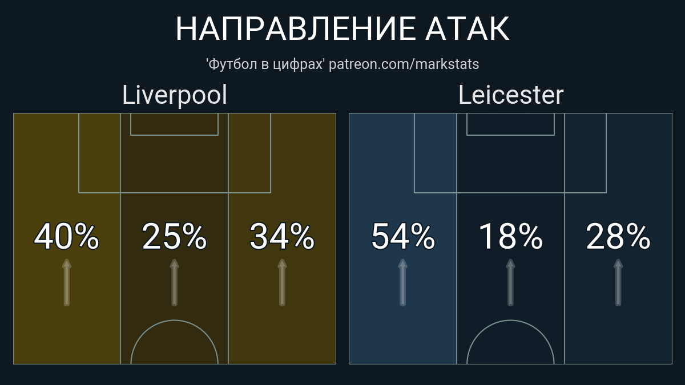Click the arrow under Leicester's 18%
The width and height of the screenshot is (685, 385).
pos(510,282)
